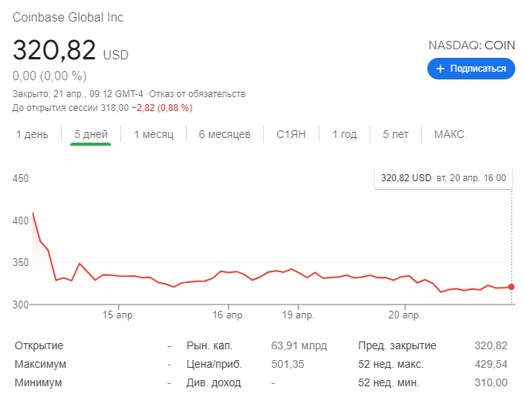Click the Максимум label

(x=40, y=364)
